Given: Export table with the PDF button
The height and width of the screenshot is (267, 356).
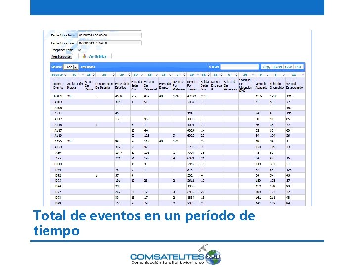Looking at the screenshot, I should point(298,67).
